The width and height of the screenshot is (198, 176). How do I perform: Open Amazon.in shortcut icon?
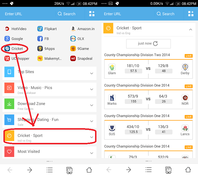[73, 29]
